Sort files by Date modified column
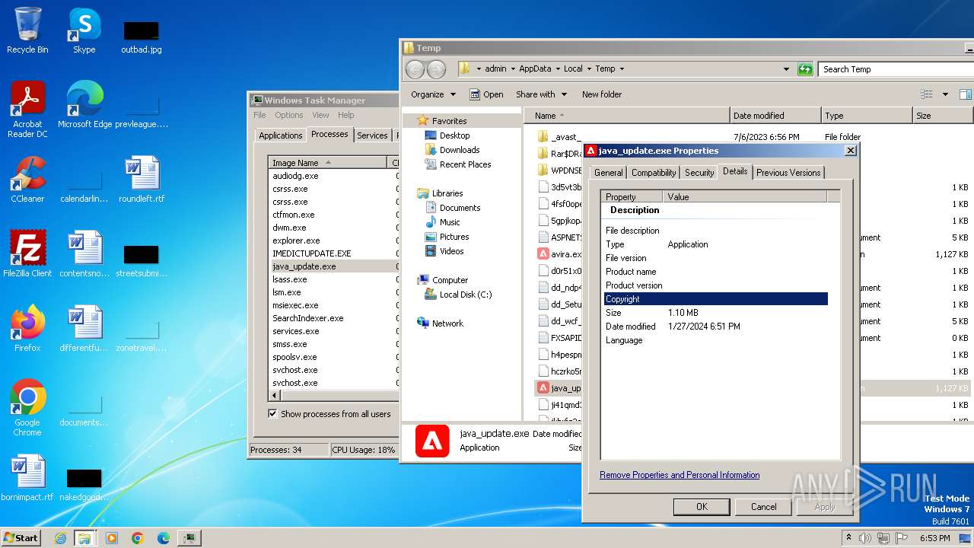 tap(775, 116)
